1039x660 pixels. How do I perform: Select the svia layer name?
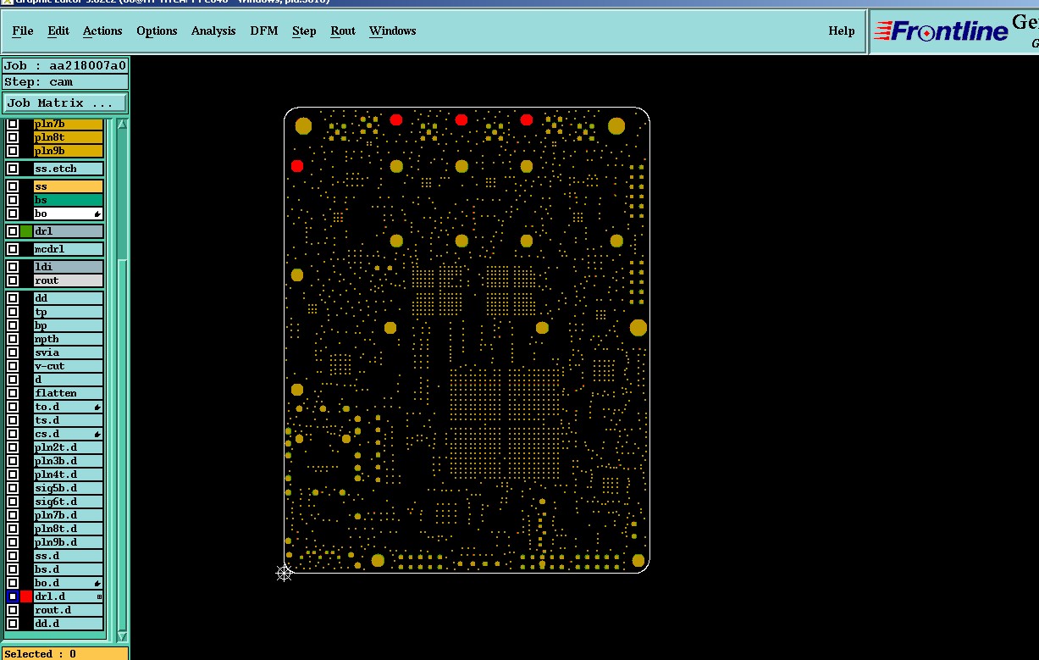68,352
